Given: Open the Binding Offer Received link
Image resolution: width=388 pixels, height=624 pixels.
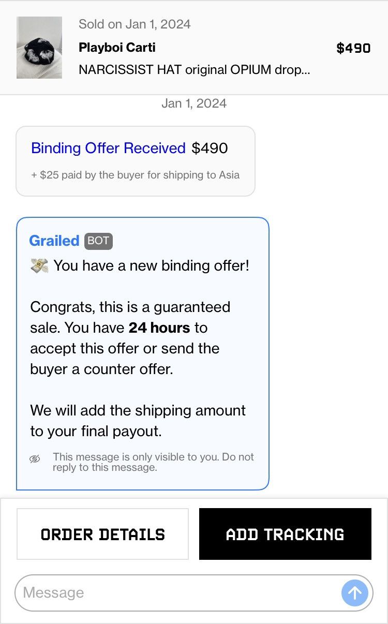Looking at the screenshot, I should (108, 148).
